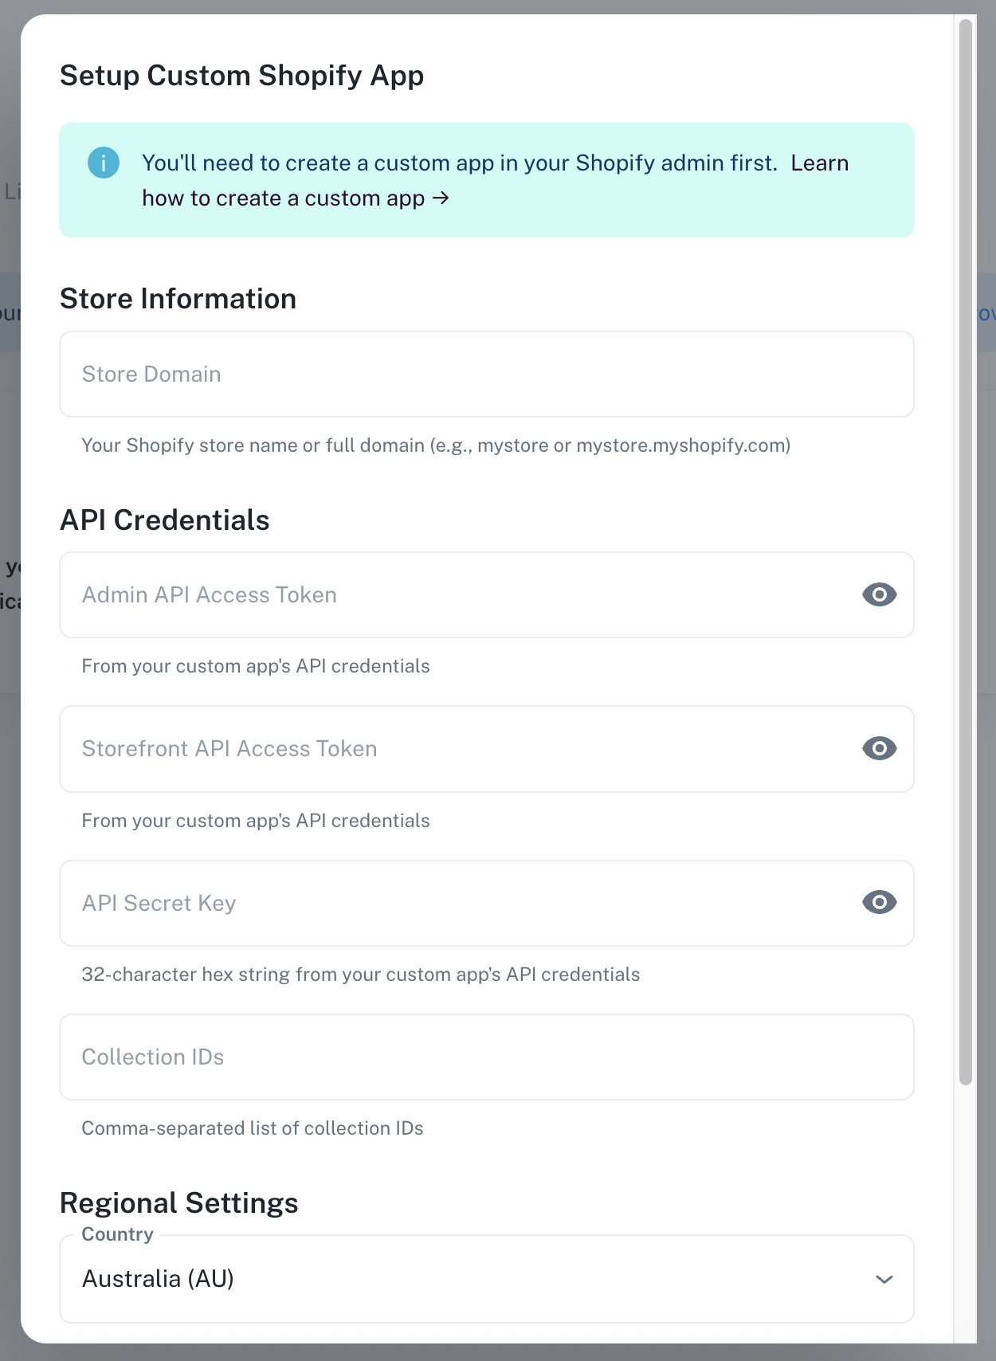The image size is (996, 1361).
Task: Click the API Secret Key input
Action: click(x=487, y=903)
